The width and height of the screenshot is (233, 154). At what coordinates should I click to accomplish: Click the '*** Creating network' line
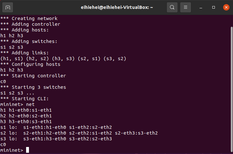tap(29, 18)
